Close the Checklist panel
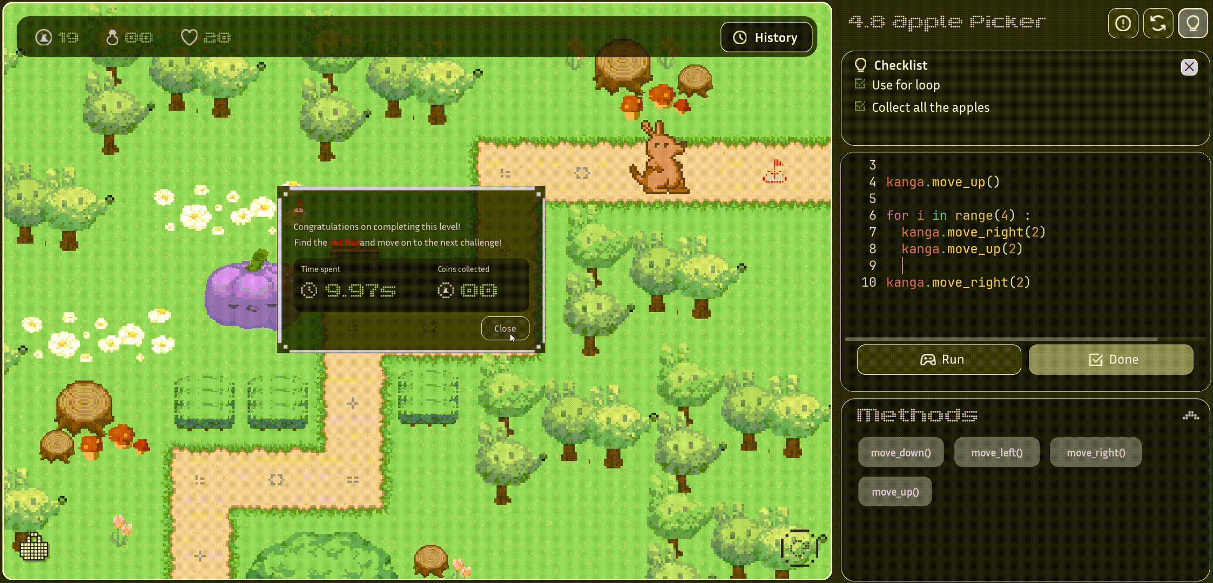Image resolution: width=1213 pixels, height=583 pixels. [x=1189, y=67]
